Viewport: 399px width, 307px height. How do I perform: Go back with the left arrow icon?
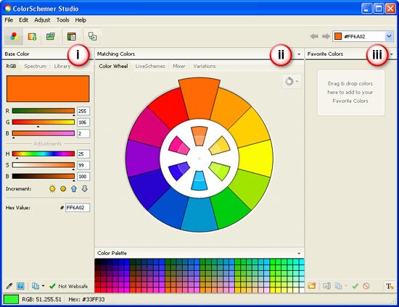click(314, 37)
